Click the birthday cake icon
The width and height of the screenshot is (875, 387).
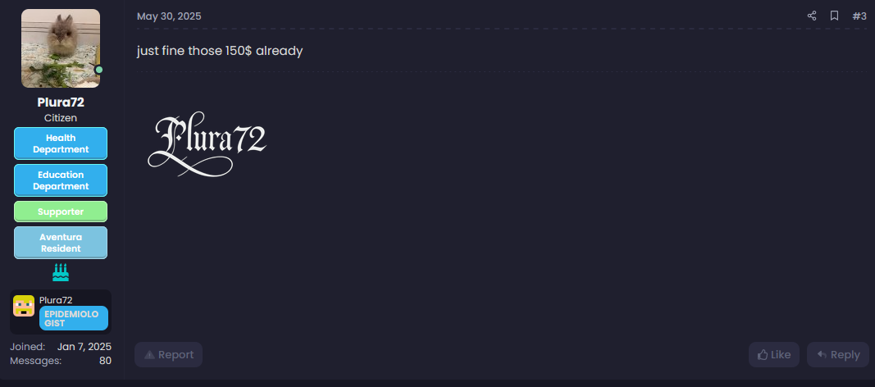pos(61,272)
